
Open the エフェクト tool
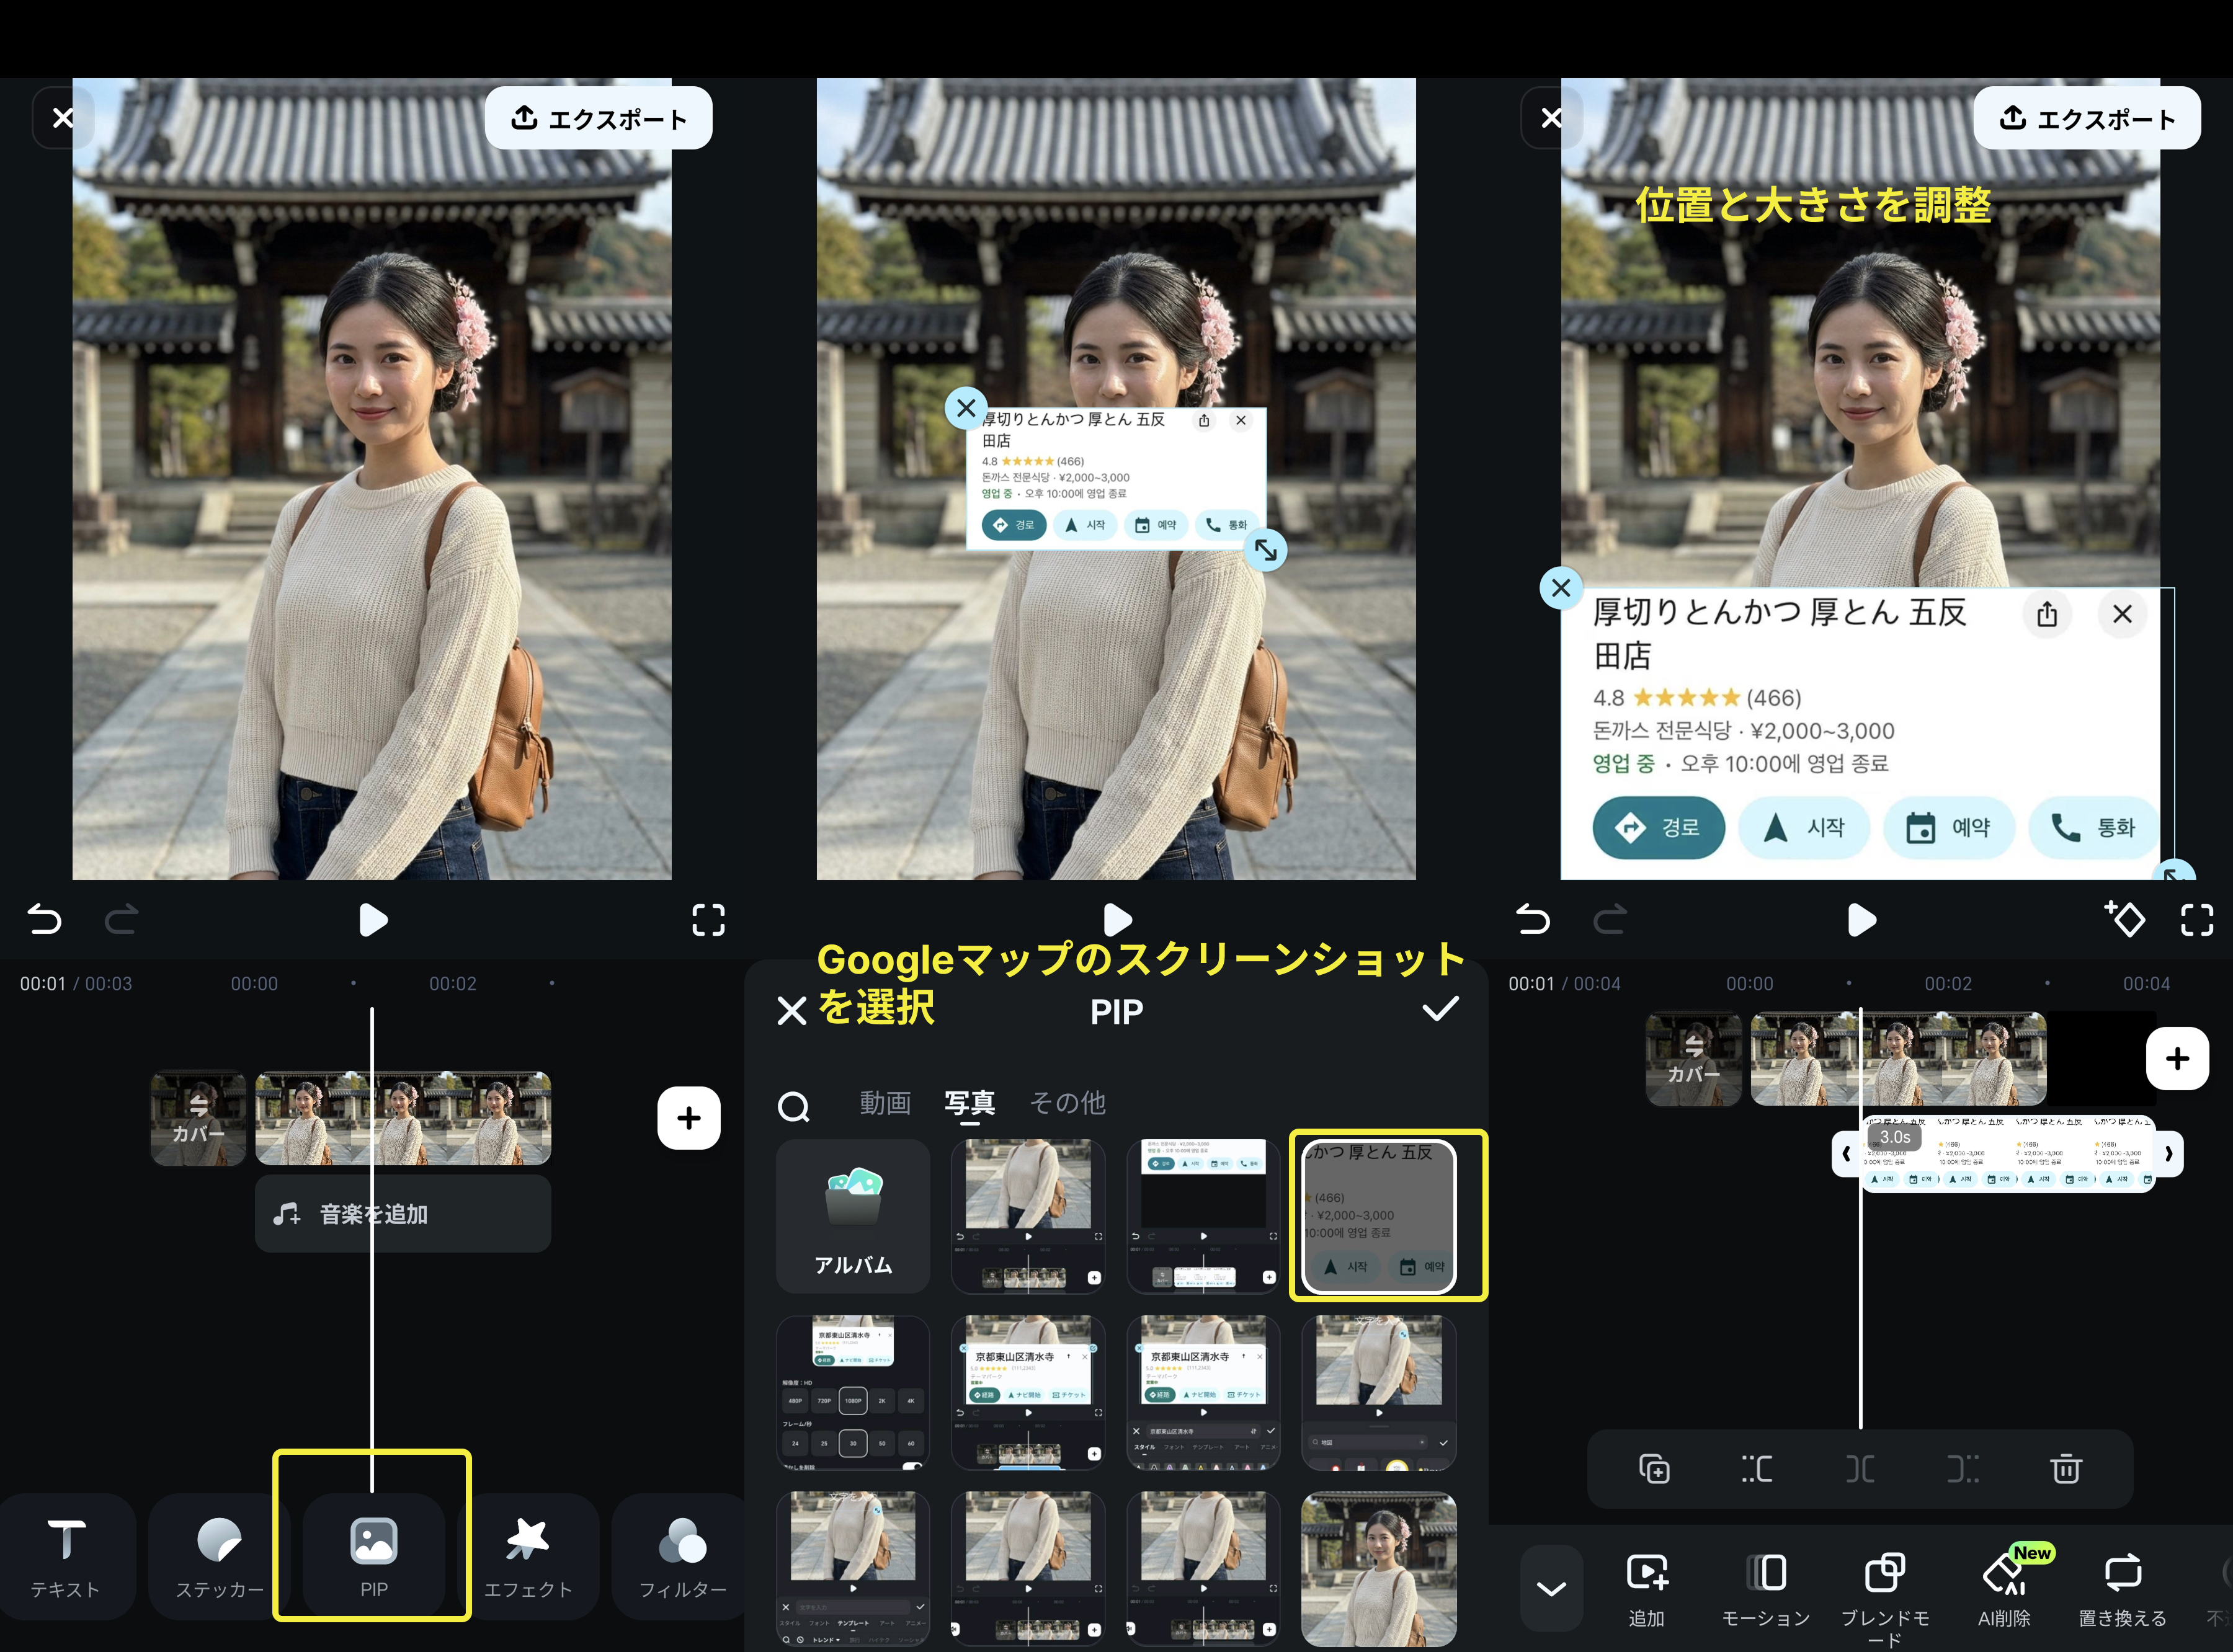tap(529, 1556)
